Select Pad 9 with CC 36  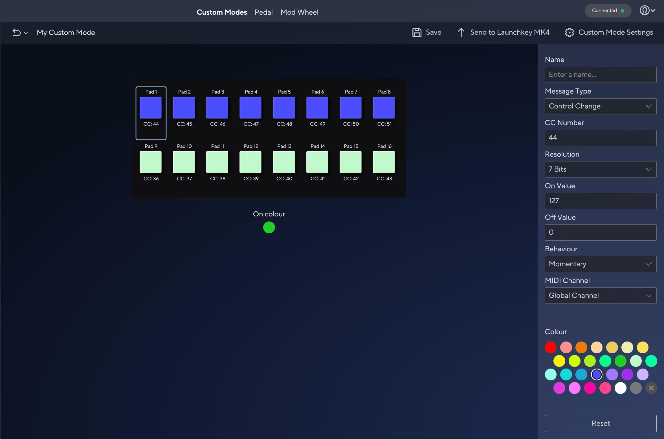coord(151,162)
